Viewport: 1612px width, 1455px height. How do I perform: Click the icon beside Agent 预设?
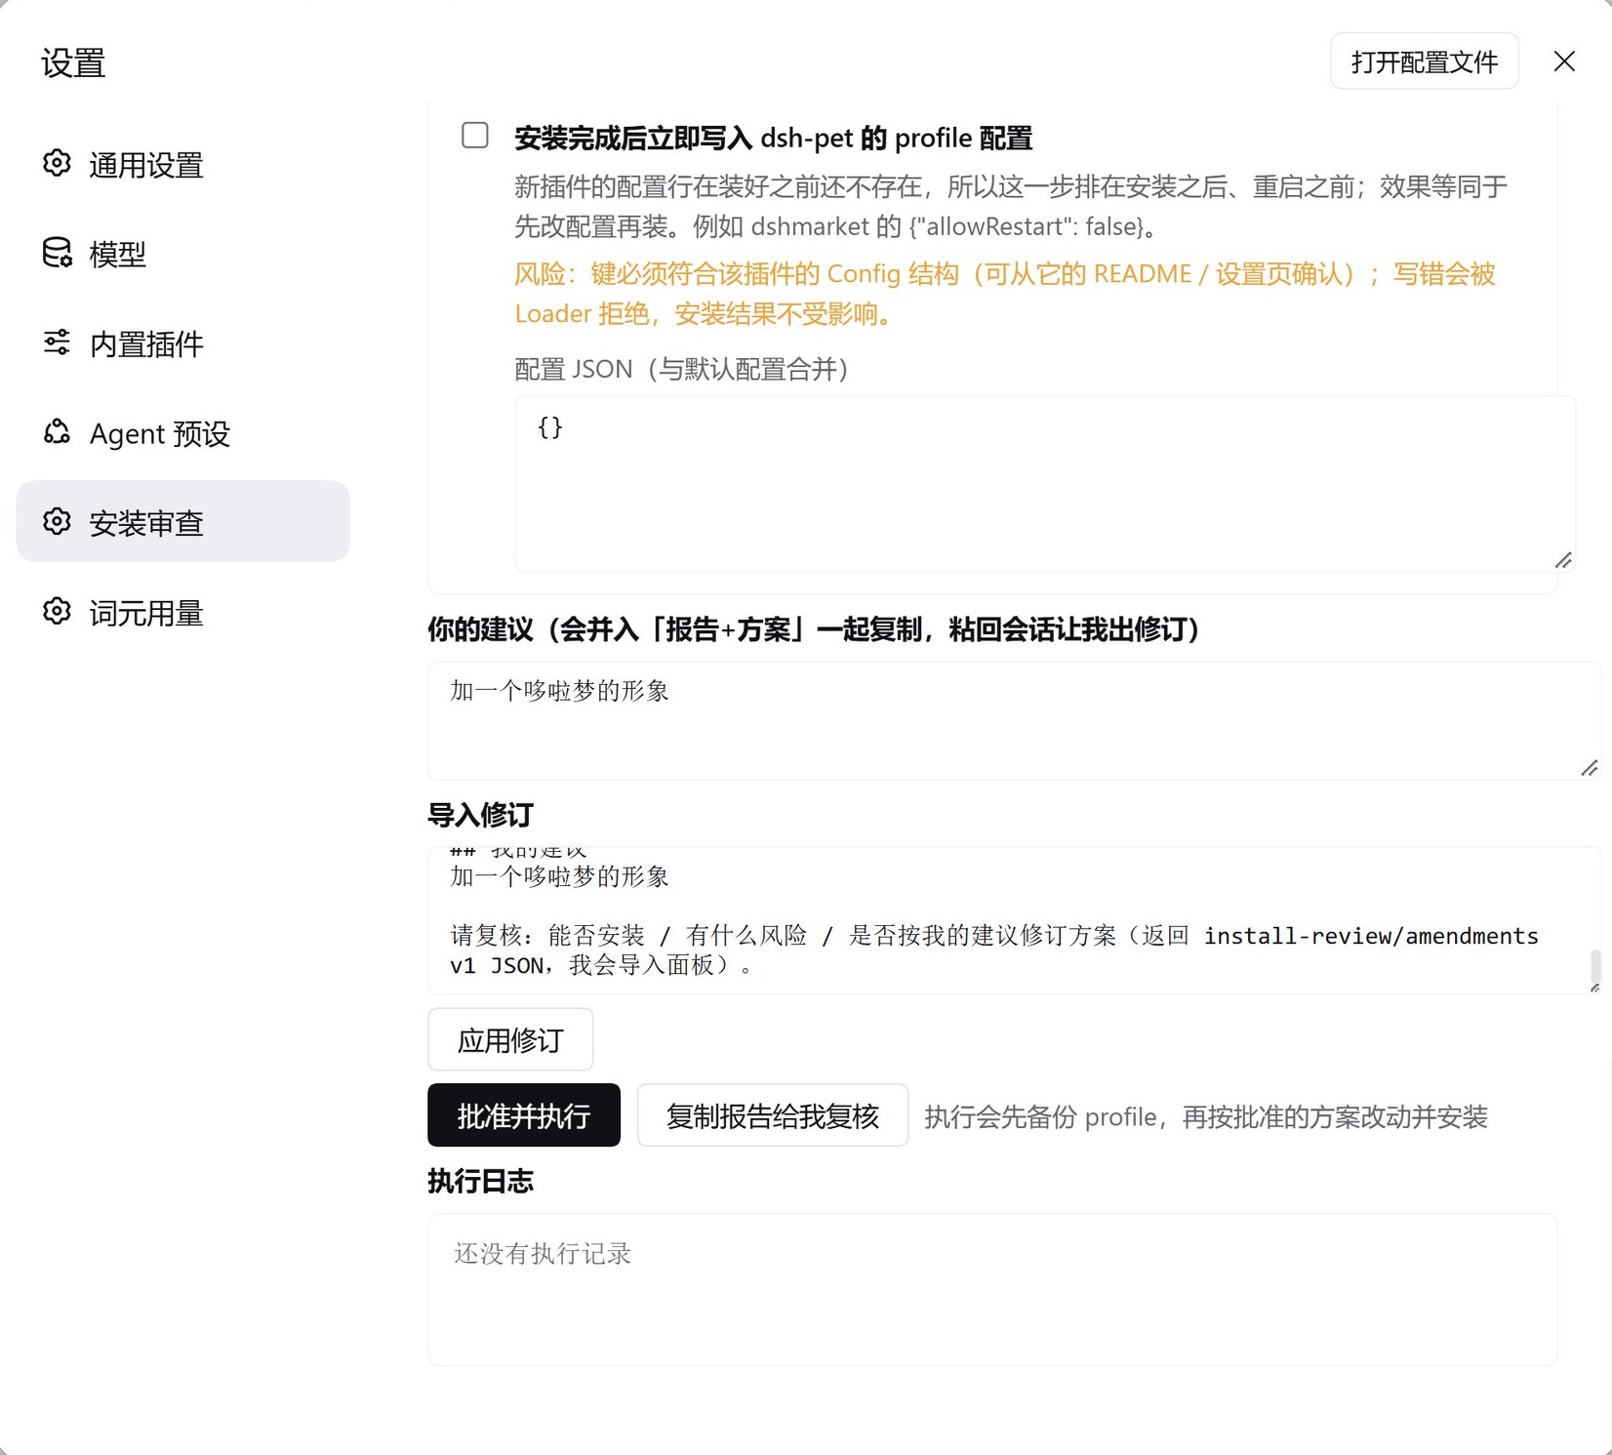[x=57, y=432]
